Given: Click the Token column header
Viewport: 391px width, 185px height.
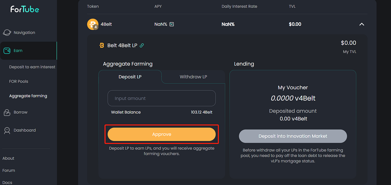Looking at the screenshot, I should pyautogui.click(x=93, y=6).
